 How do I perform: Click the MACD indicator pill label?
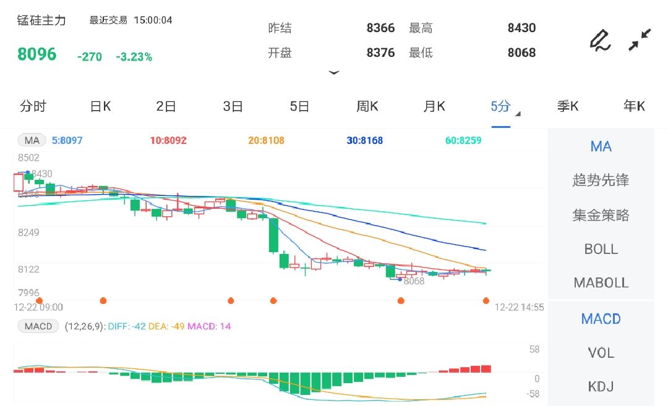pos(38,326)
